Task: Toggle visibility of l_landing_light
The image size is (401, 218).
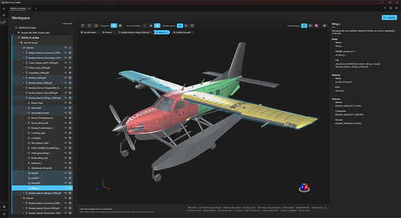Action: (66, 133)
